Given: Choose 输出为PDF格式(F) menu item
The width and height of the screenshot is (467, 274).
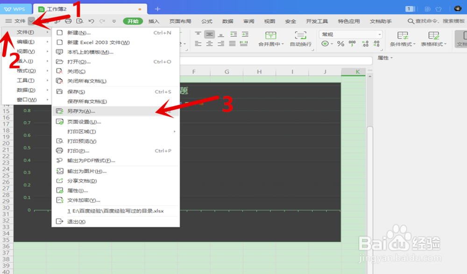Looking at the screenshot, I should tap(115, 160).
